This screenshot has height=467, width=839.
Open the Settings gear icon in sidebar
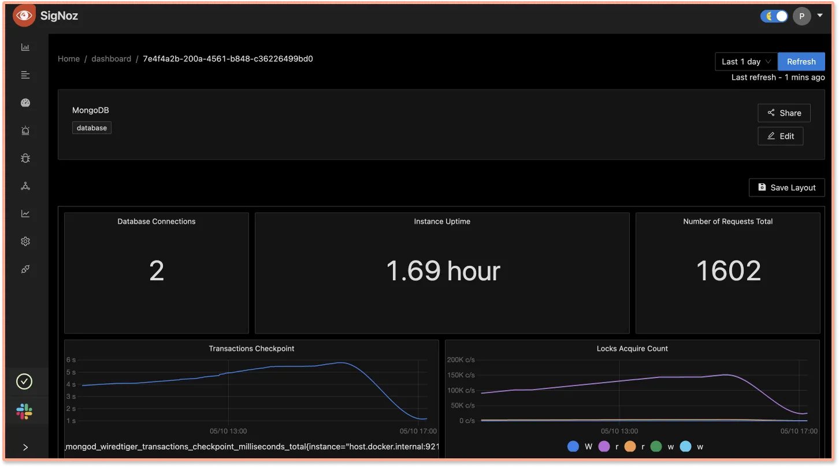(25, 242)
